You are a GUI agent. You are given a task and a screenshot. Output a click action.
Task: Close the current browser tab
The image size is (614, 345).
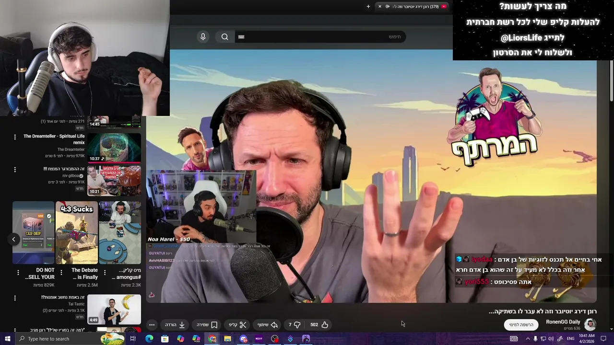click(x=380, y=6)
